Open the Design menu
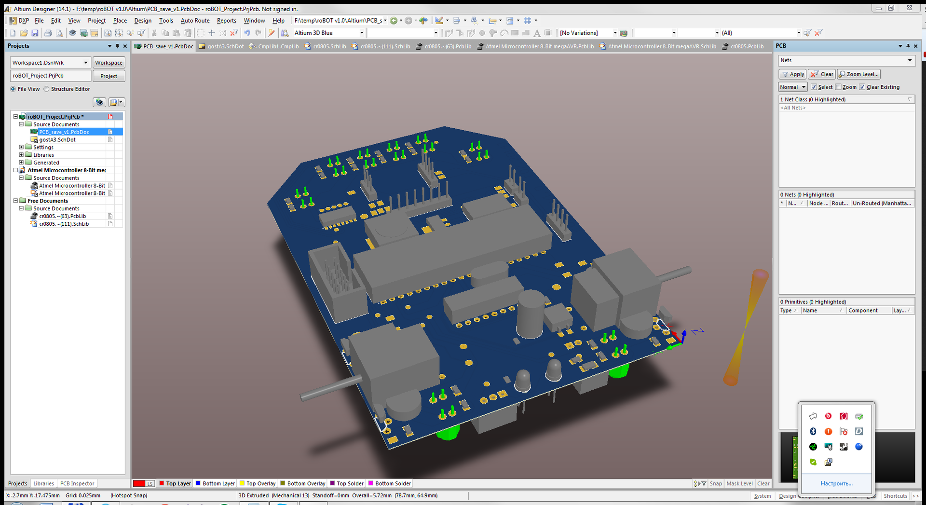The height and width of the screenshot is (505, 926). (x=143, y=20)
